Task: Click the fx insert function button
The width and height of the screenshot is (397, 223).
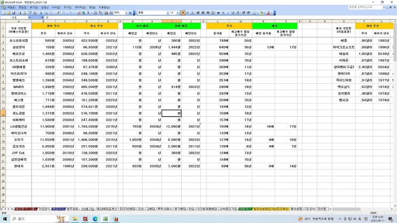Action: (42, 18)
